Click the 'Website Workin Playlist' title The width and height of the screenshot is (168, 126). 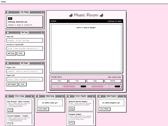[x=78, y=101]
